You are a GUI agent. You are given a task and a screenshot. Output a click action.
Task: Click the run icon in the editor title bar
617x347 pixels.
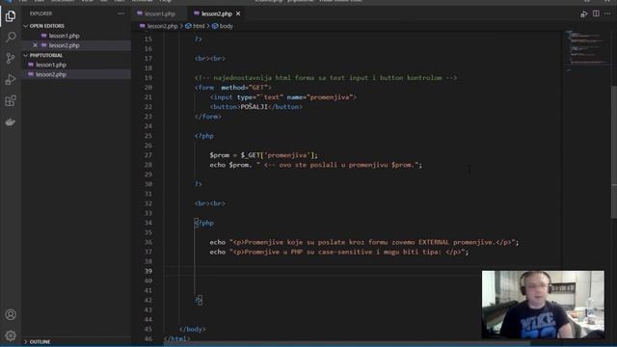tap(583, 13)
